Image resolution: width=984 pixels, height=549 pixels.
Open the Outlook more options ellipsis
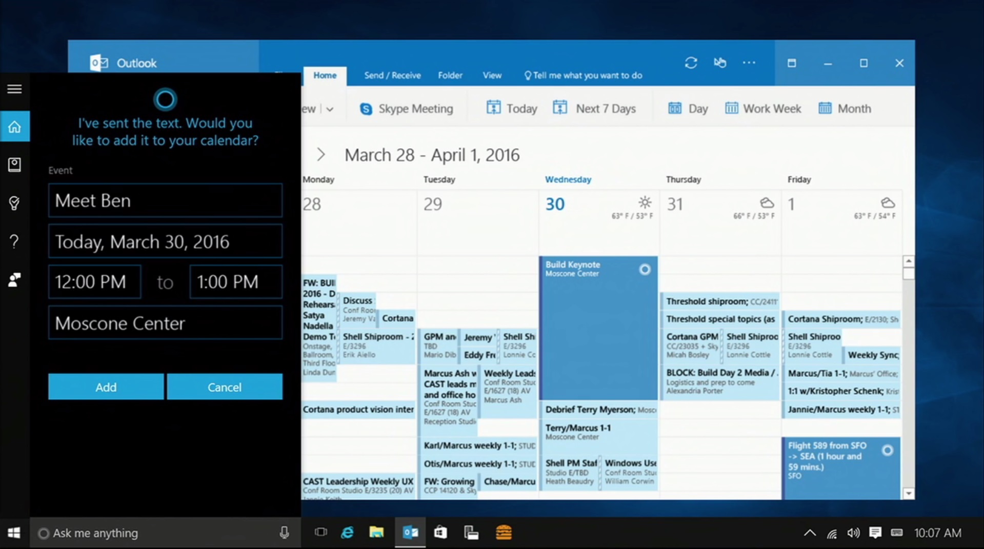[x=749, y=63]
